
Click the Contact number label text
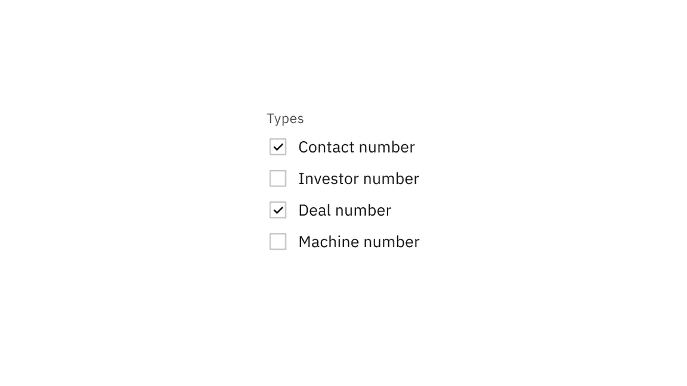(x=356, y=147)
